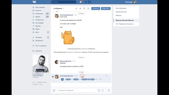169x95 pixels.
Task: Click the Ответить button
Action: 96,8
